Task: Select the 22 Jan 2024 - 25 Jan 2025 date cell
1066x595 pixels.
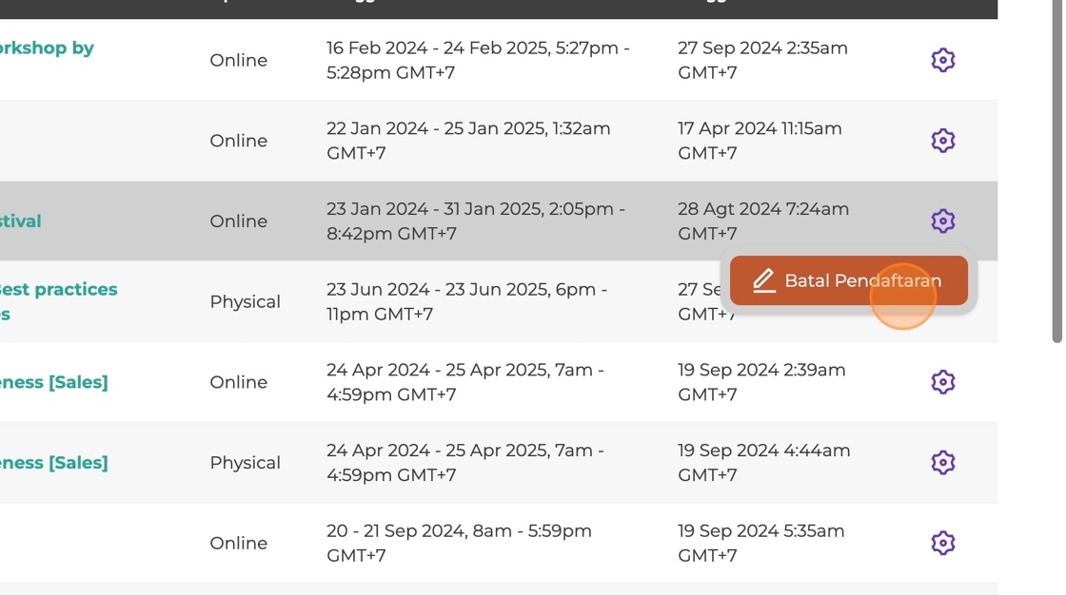Action: point(468,141)
